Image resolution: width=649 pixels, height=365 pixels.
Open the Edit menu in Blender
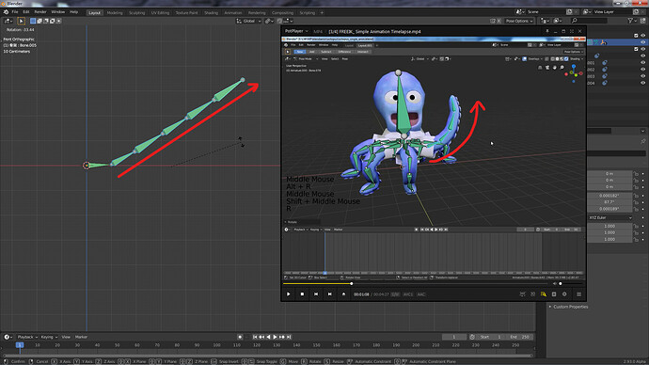[26, 12]
